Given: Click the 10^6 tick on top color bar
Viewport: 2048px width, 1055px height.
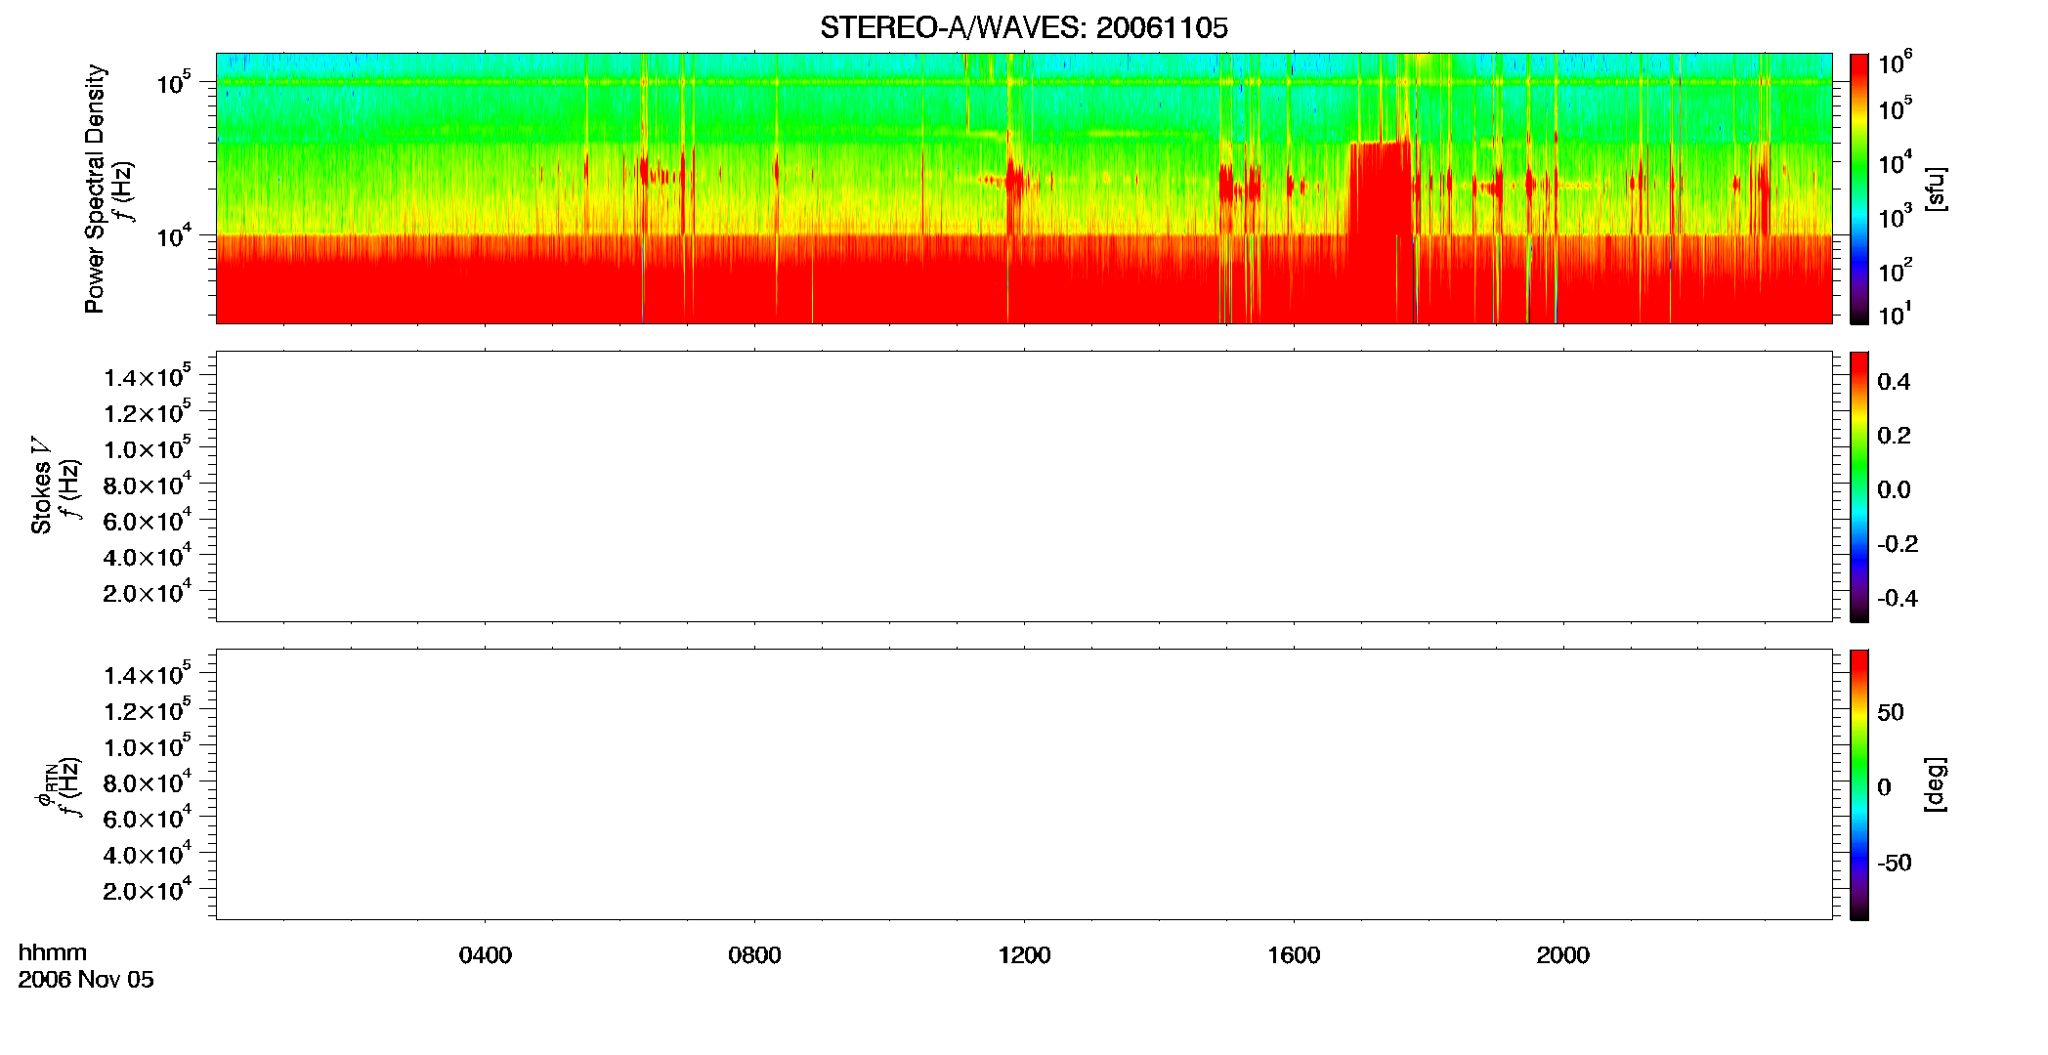Looking at the screenshot, I should 1896,63.
